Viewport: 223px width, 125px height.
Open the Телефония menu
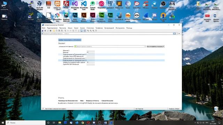pos(99,28)
